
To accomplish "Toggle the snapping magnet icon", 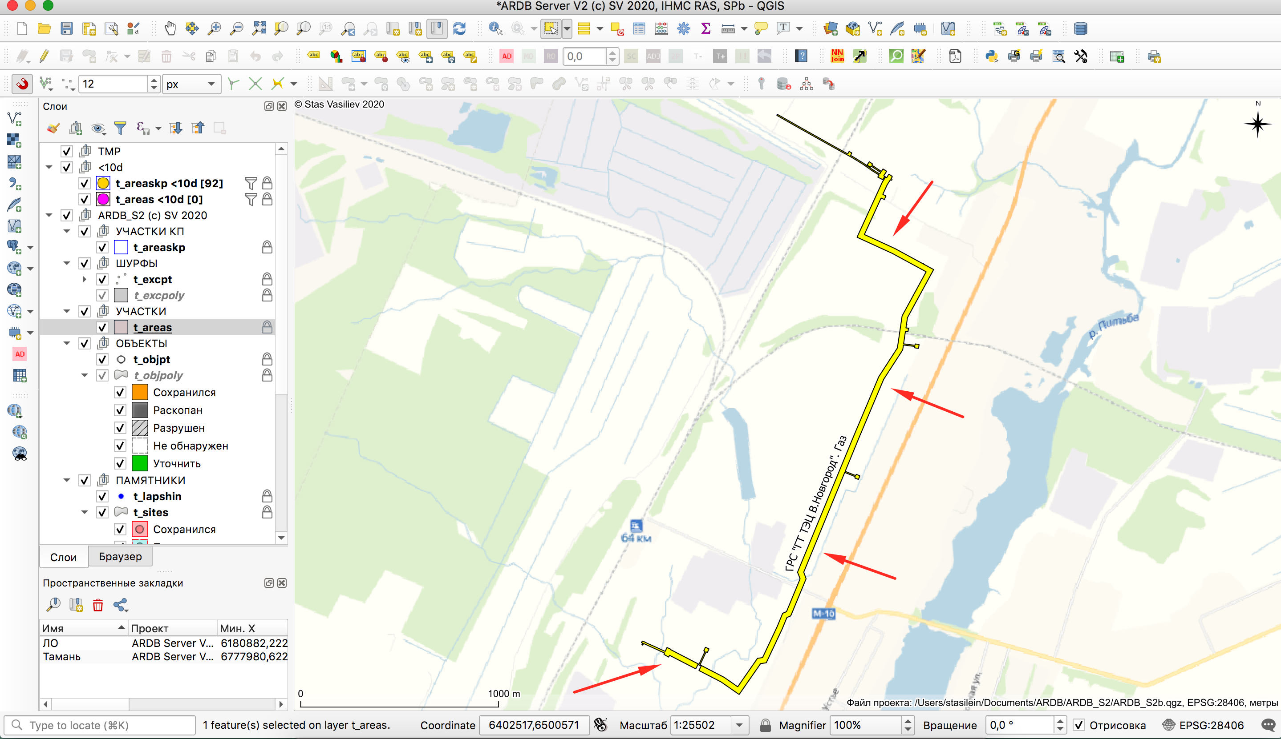I will pos(22,84).
